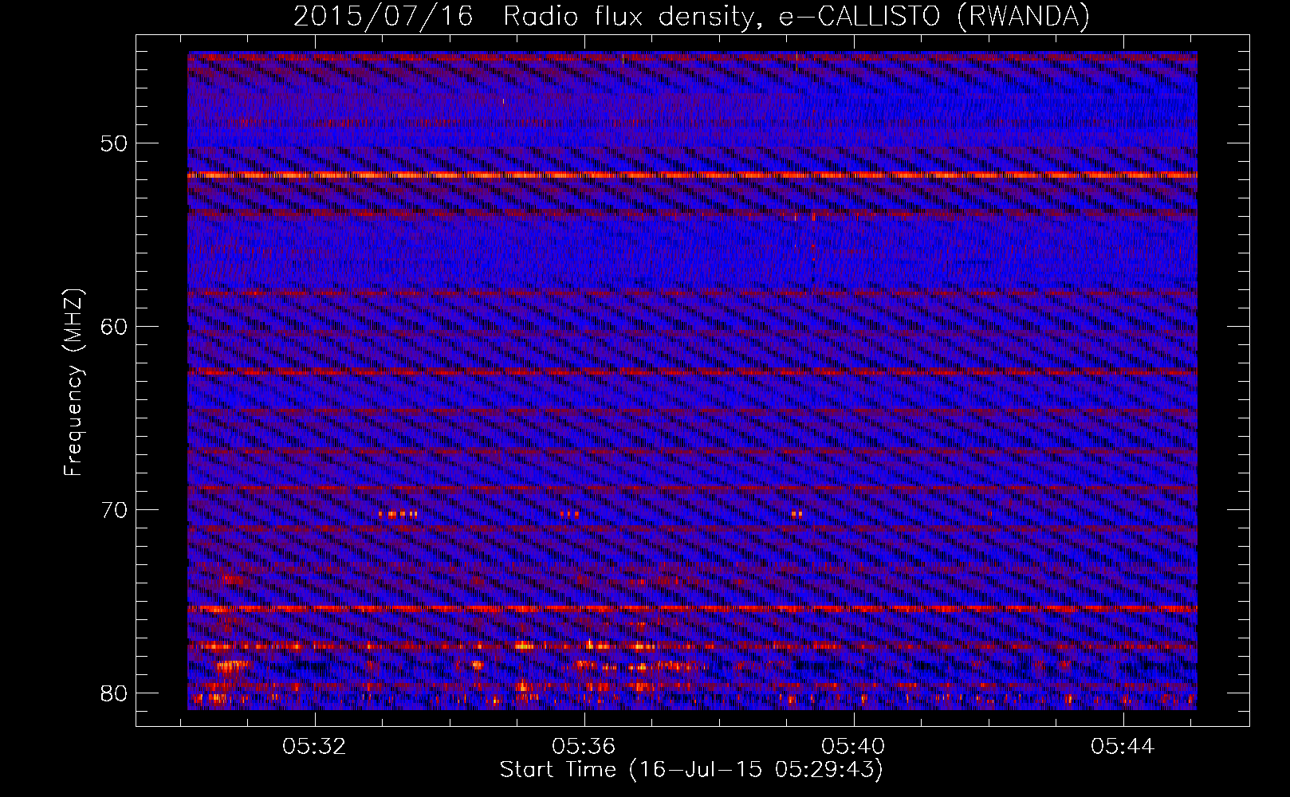The width and height of the screenshot is (1290, 797).
Task: Click the 60 MHz frequency tick label
Action: (115, 327)
